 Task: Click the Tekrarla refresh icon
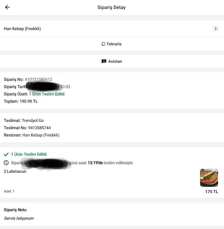click(x=103, y=44)
